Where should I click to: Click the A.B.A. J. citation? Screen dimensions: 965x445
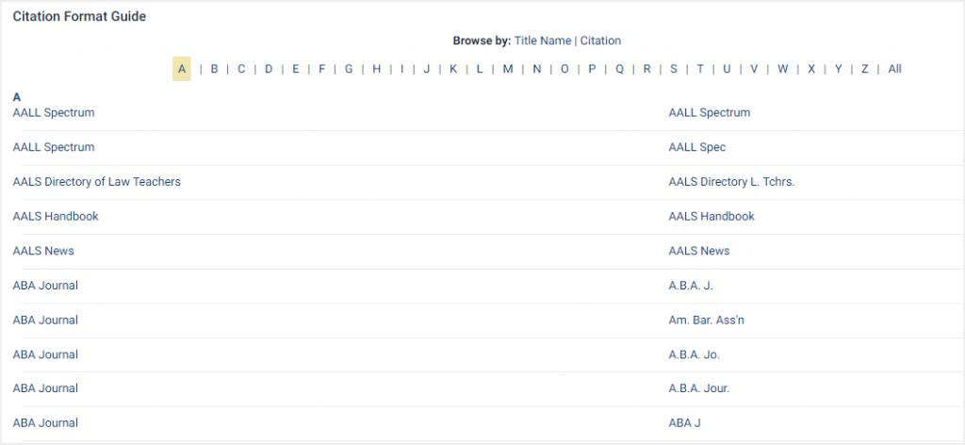[691, 285]
